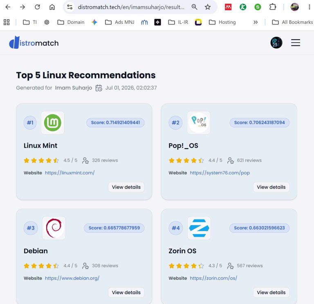Screen dimensions: 314x304
Task: Open the green S extension icon
Action: (258, 7)
